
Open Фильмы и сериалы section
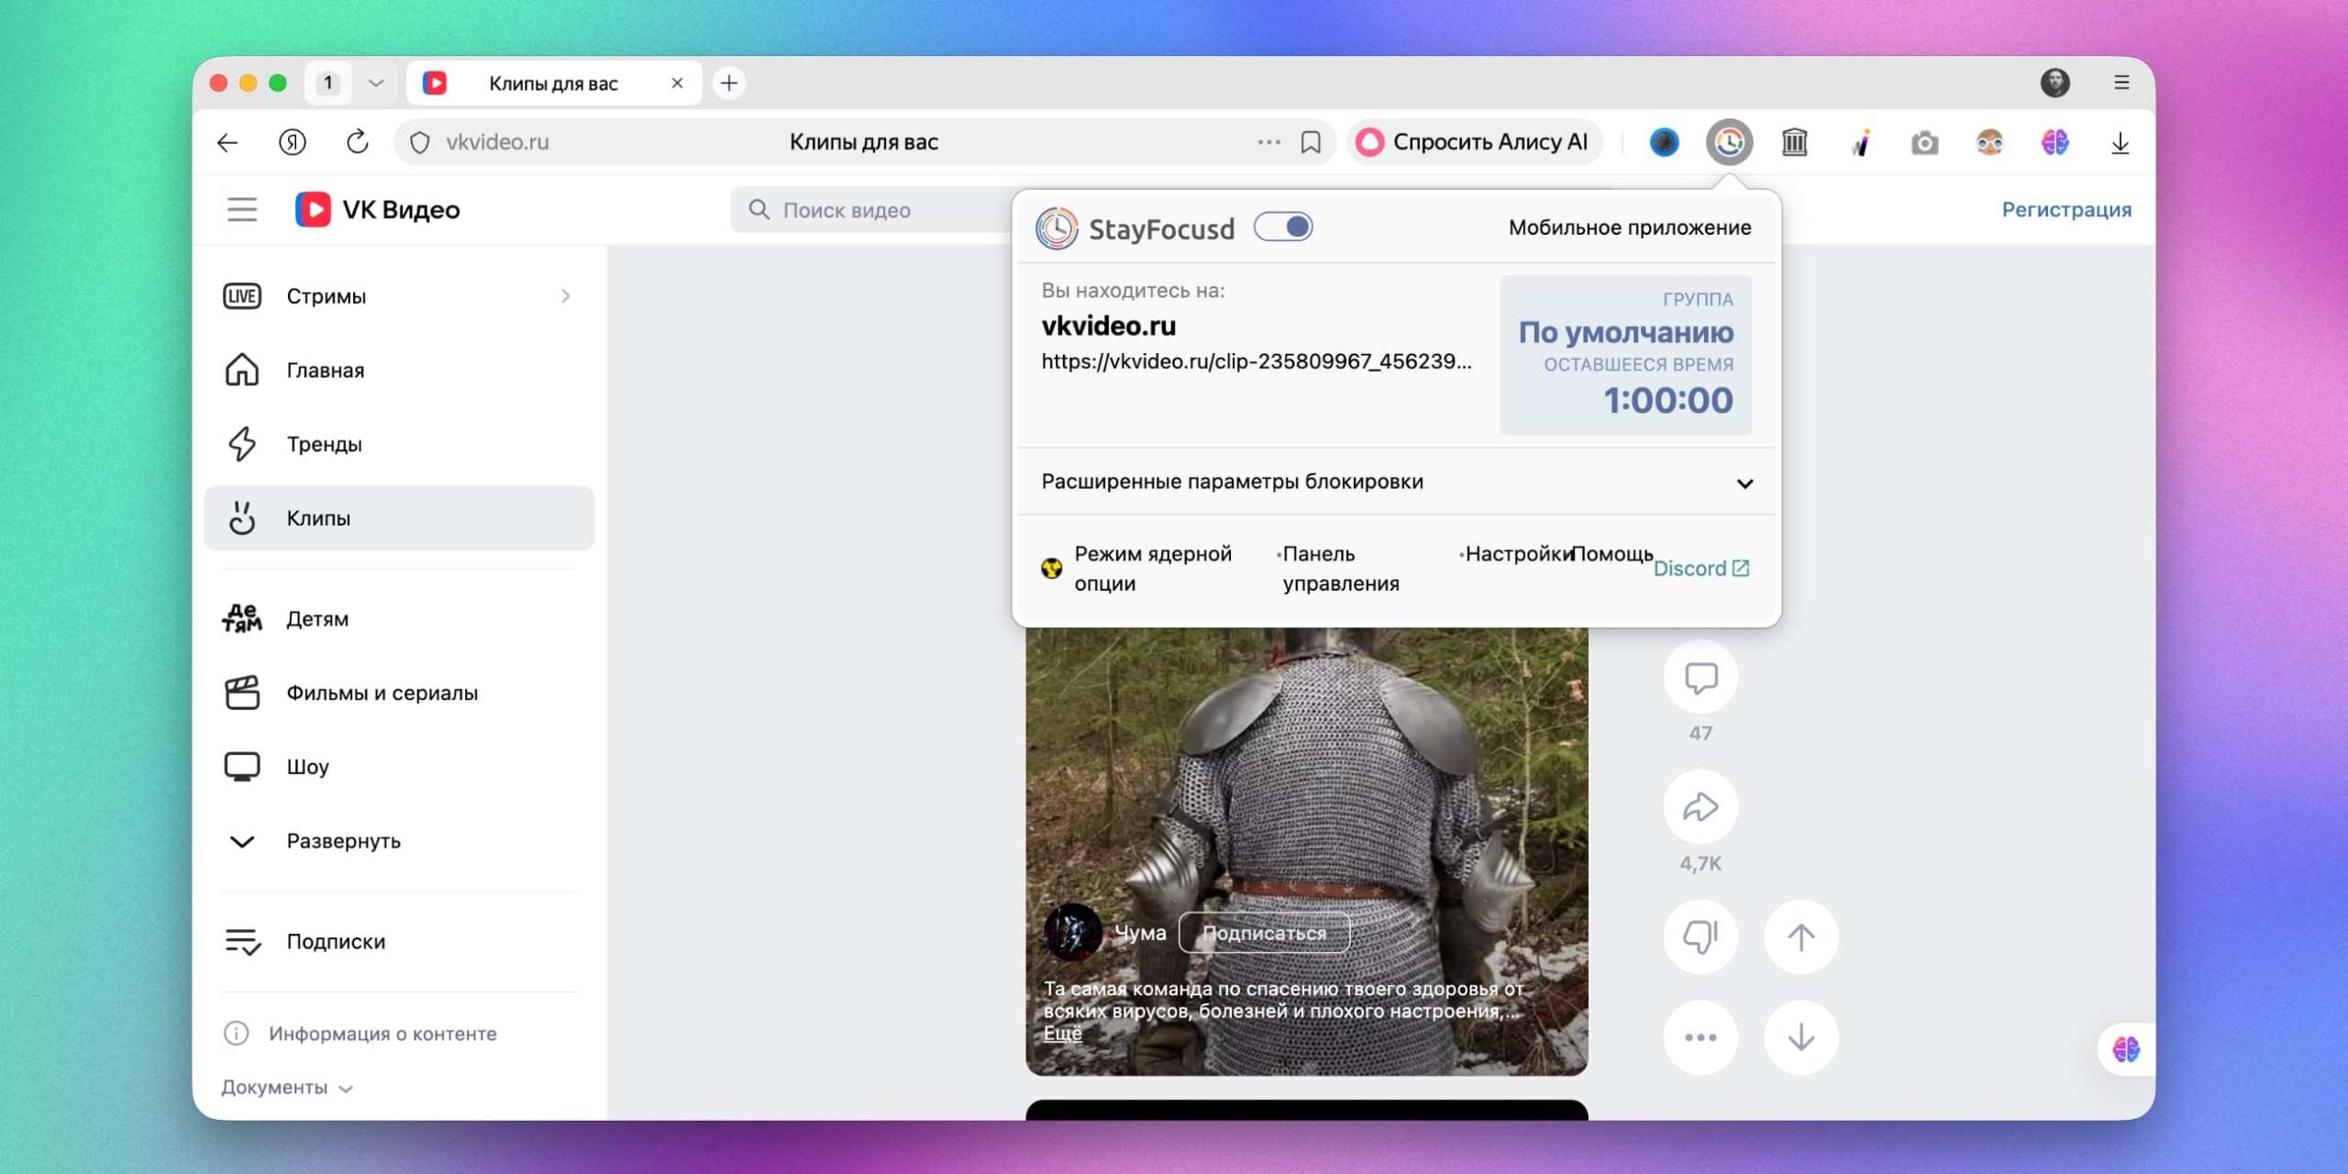tap(399, 693)
